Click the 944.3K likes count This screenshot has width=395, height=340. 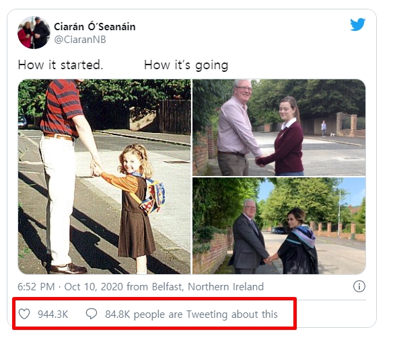click(x=53, y=314)
